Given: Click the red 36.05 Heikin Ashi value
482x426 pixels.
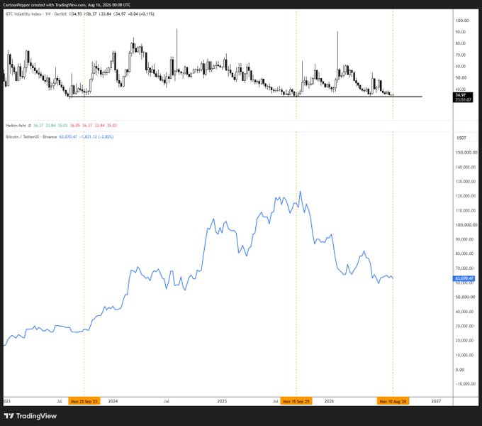Looking at the screenshot, I should pyautogui.click(x=75, y=126).
